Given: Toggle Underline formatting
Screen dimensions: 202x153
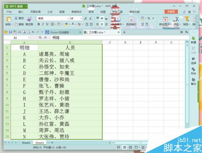Looking at the screenshot, I should tap(47, 24).
